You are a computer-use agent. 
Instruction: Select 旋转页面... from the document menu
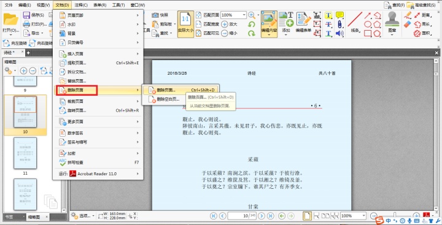98,110
